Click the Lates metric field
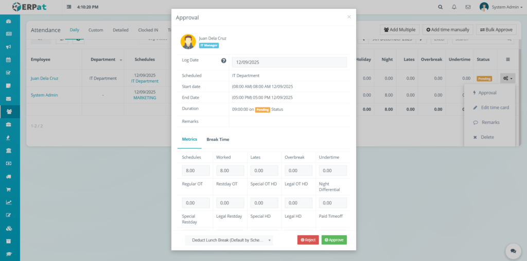Screen dimensions: 527x261 (x=265, y=171)
